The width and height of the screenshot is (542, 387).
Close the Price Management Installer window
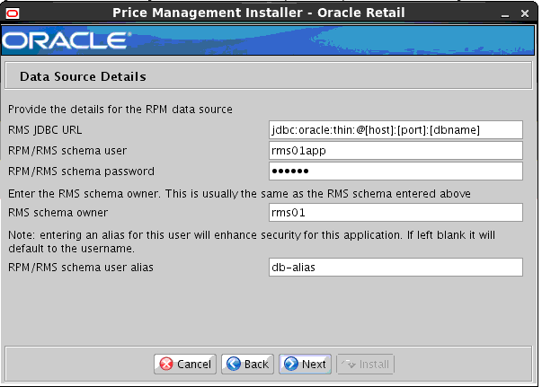click(525, 13)
